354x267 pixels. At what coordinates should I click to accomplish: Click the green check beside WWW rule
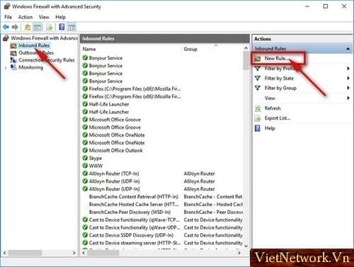click(85, 166)
